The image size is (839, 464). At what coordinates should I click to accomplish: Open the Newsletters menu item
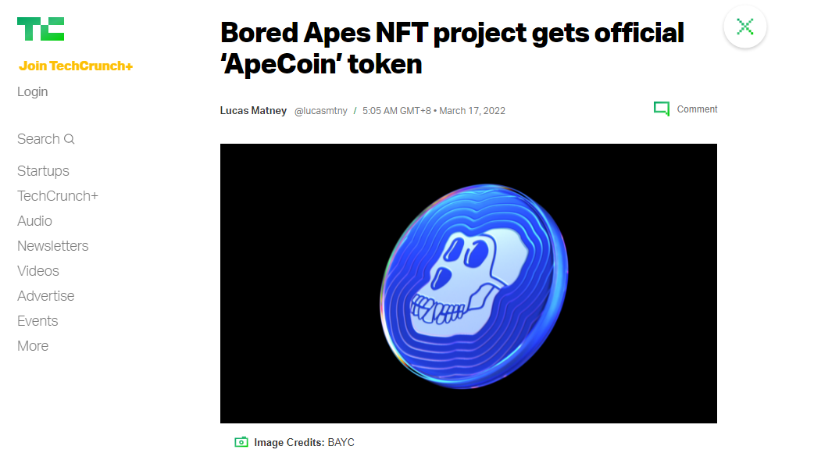click(x=53, y=246)
